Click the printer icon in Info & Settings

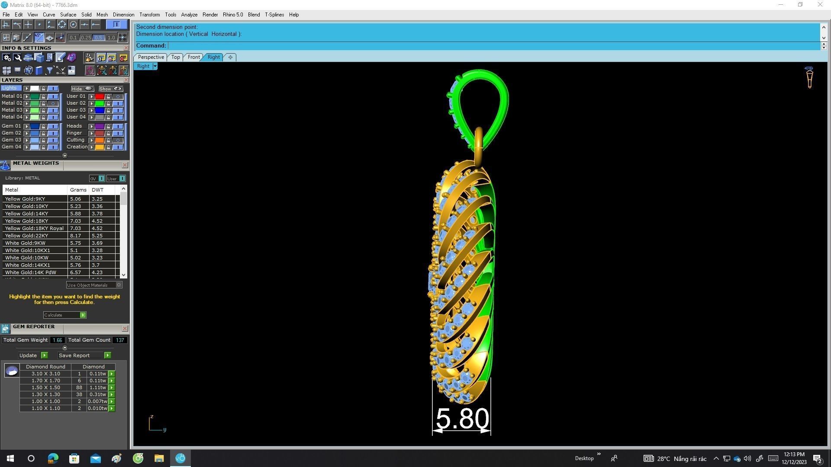point(28,58)
